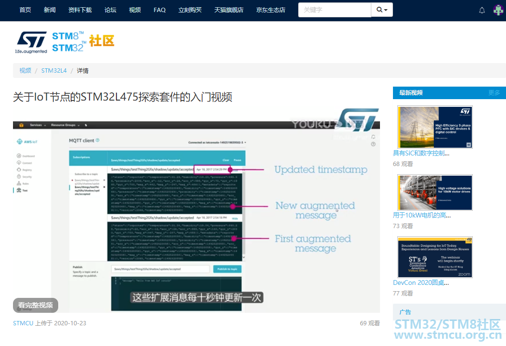Image resolution: width=506 pixels, height=346 pixels.
Task: Open 京东生态店 link
Action: pyautogui.click(x=271, y=10)
